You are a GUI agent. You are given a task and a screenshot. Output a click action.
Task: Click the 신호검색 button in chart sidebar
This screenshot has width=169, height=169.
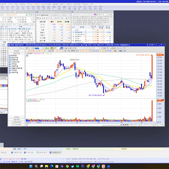[16, 117]
